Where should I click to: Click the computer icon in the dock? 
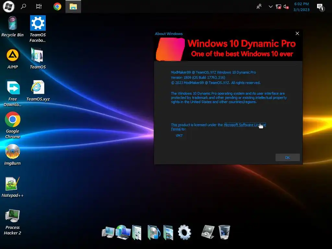(x=108, y=232)
